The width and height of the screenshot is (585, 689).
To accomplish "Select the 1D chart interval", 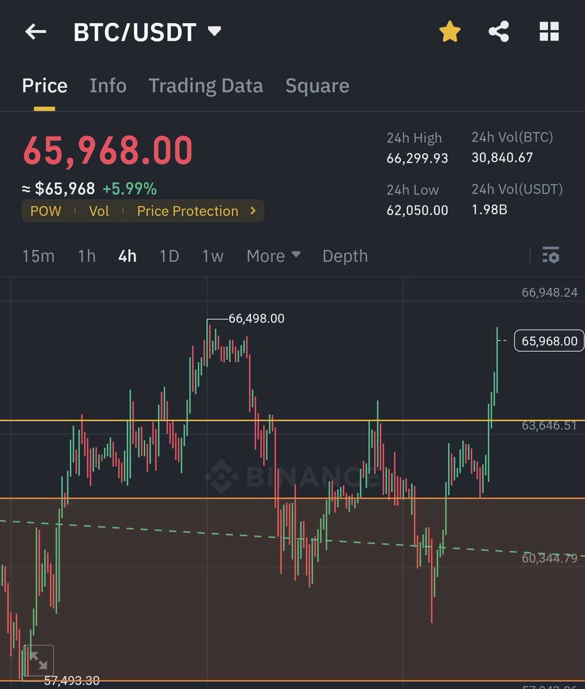I will (169, 256).
